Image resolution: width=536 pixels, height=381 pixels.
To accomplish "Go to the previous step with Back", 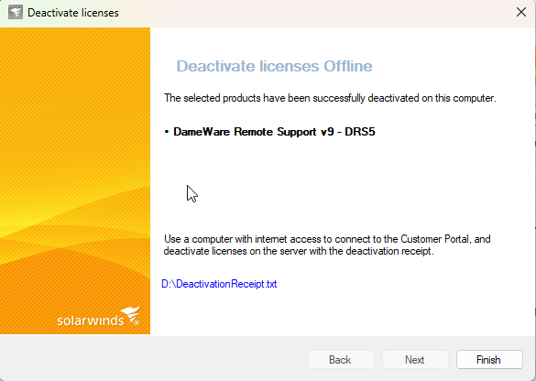I will pos(341,359).
